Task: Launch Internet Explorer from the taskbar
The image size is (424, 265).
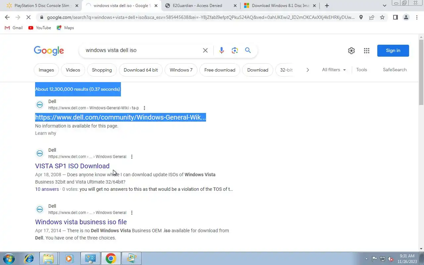Action: 29,258
